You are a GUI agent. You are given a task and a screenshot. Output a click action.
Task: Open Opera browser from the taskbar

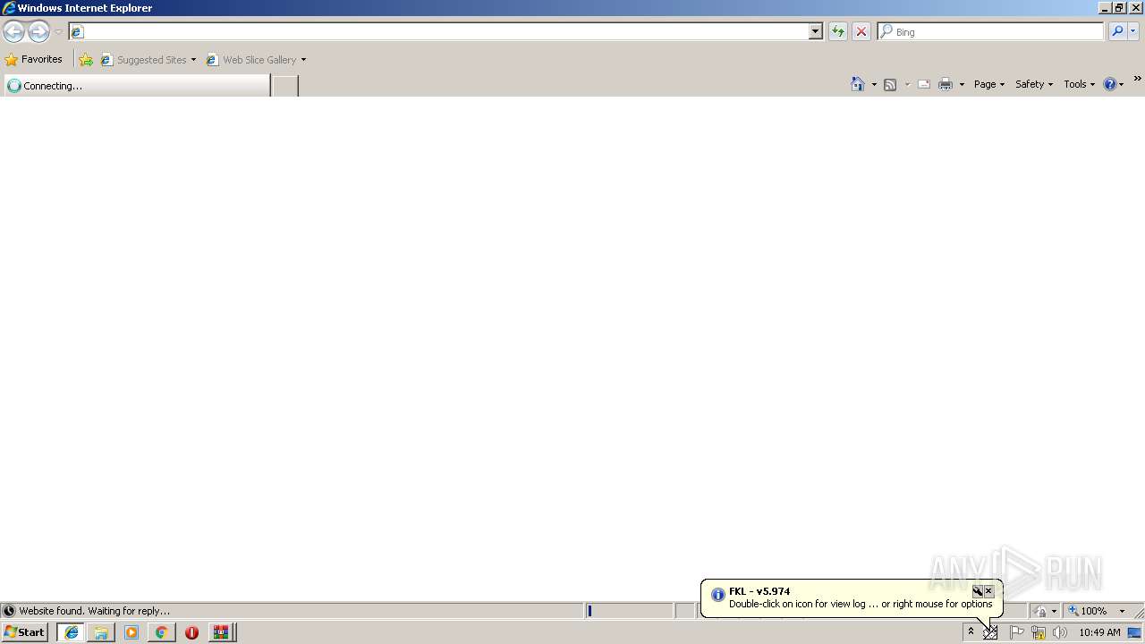click(x=191, y=632)
